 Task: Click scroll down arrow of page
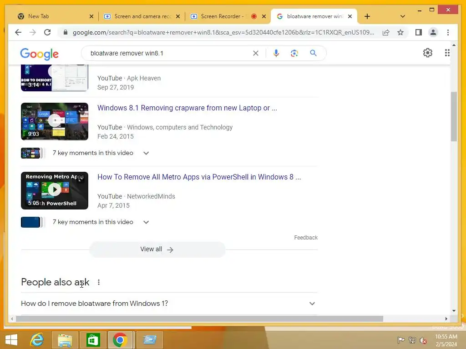454,311
